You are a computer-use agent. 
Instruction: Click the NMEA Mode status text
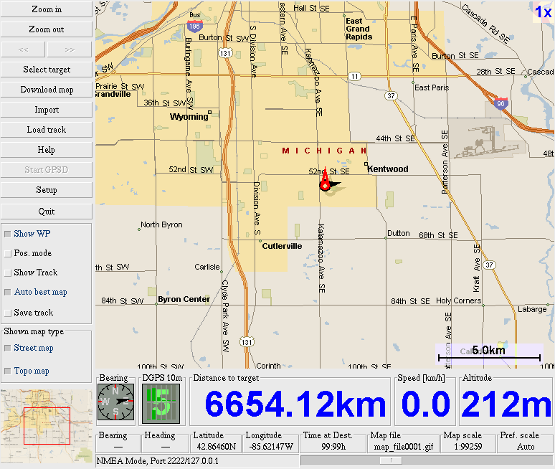tap(157, 461)
